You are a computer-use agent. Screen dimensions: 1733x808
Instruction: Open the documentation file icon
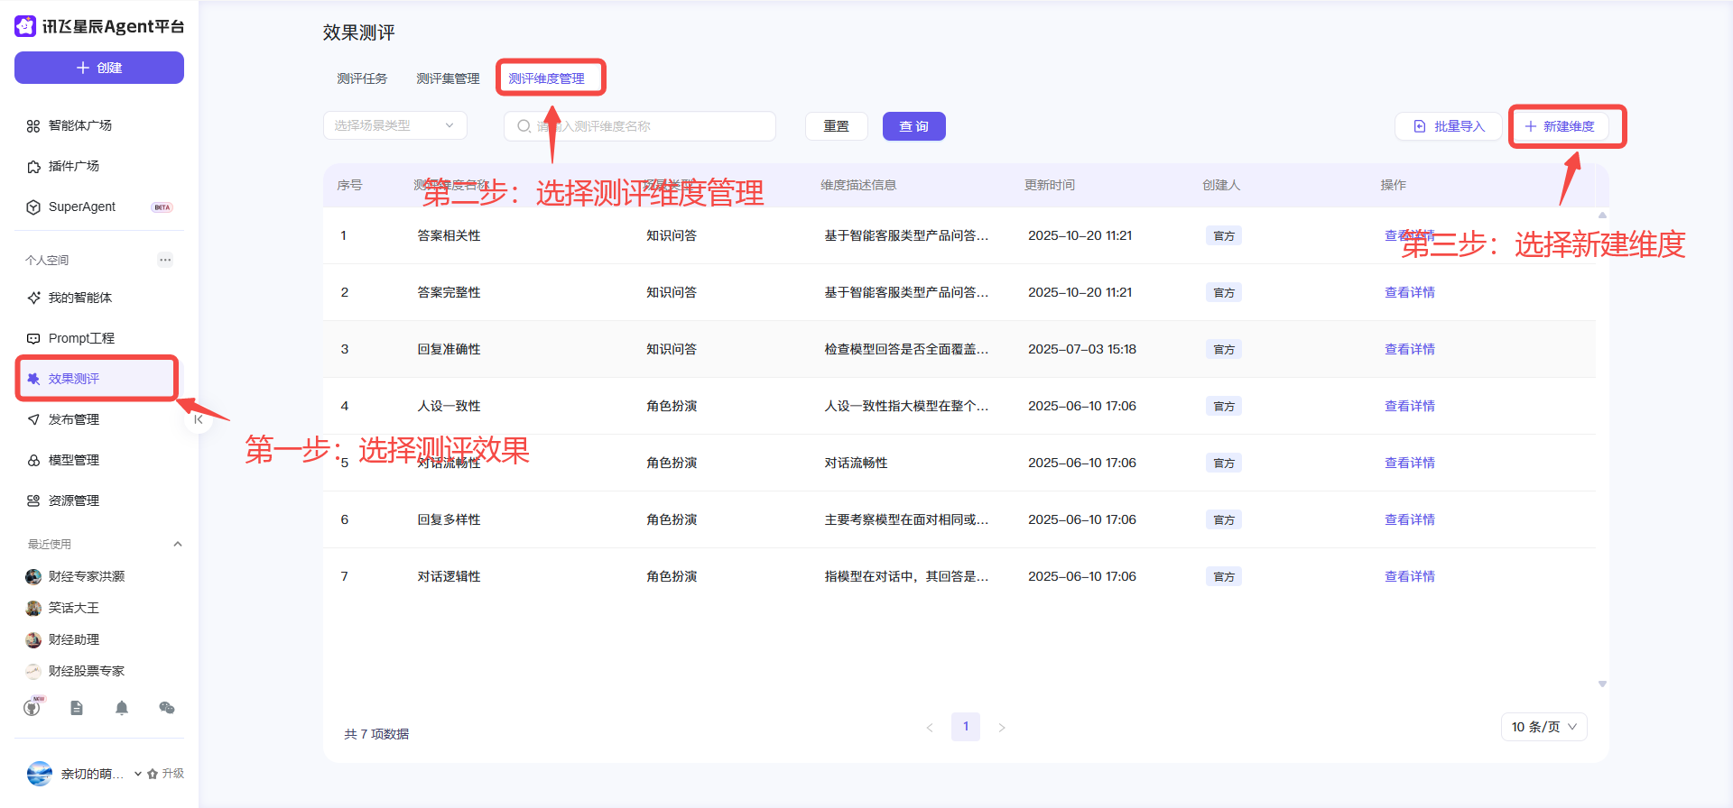(x=77, y=708)
